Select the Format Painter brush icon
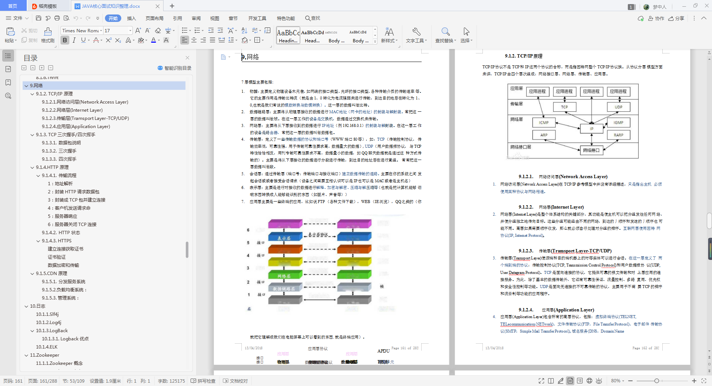Screen dimensions: 712x386 coord(48,32)
